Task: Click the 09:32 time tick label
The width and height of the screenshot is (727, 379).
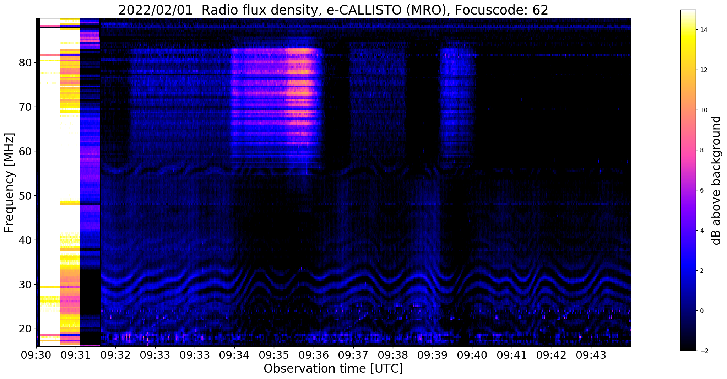Action: point(115,355)
